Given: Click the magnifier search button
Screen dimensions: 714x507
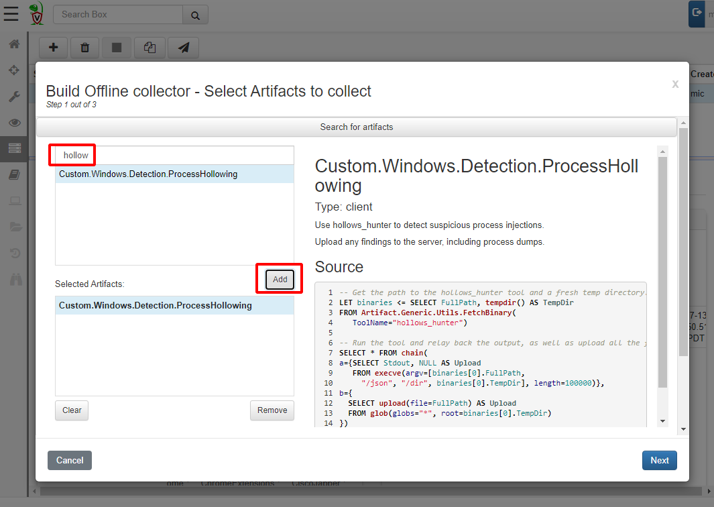Looking at the screenshot, I should pos(195,15).
